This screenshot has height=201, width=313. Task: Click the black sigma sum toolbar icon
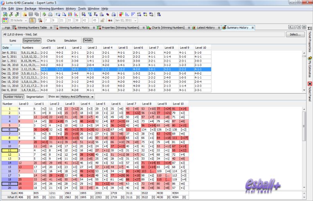(95, 14)
